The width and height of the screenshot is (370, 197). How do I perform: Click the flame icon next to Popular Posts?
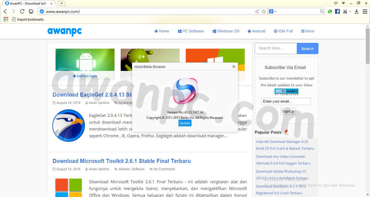pos(286,132)
